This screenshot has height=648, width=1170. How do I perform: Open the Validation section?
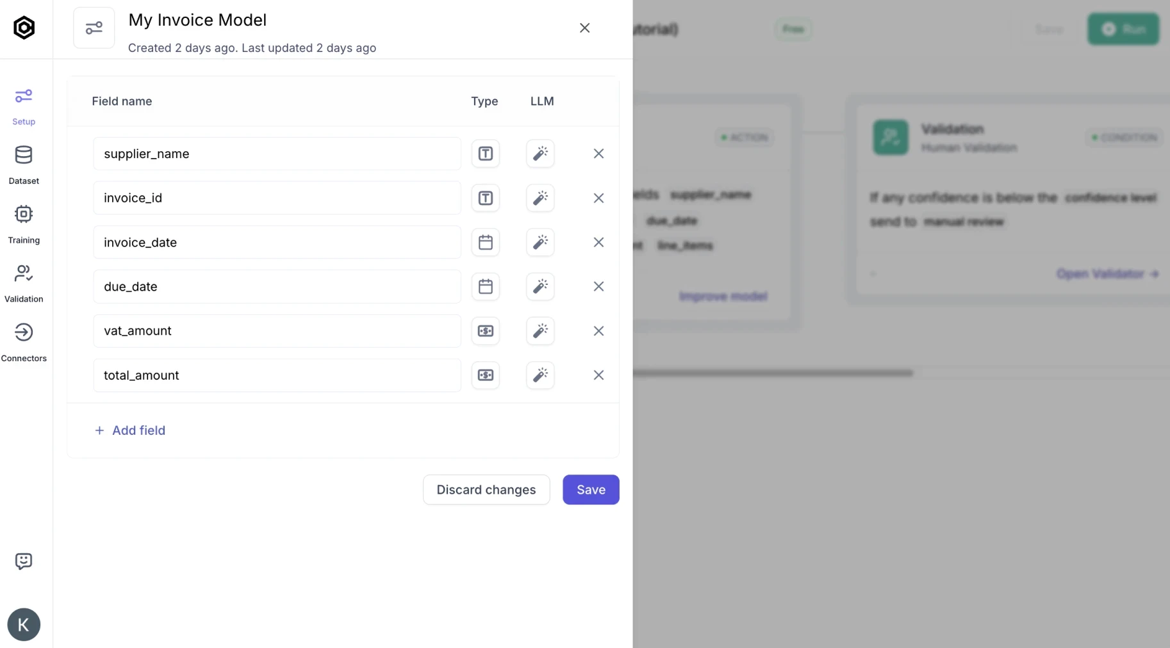pyautogui.click(x=24, y=282)
